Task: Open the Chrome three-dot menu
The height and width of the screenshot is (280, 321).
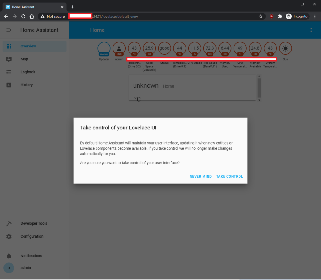Action: click(x=315, y=16)
